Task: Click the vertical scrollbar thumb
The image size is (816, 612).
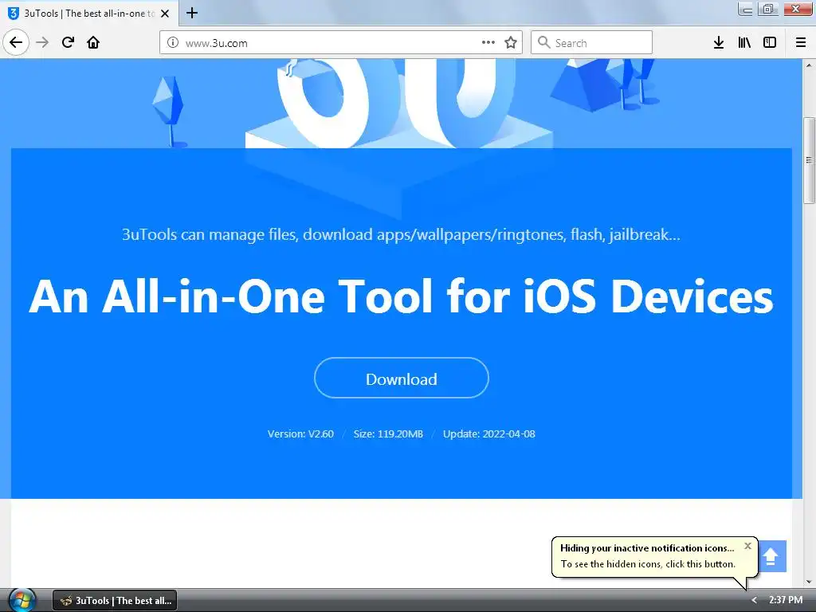Action: pyautogui.click(x=809, y=160)
